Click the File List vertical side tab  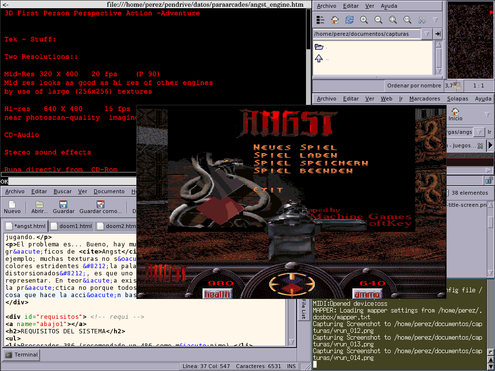pos(304,309)
